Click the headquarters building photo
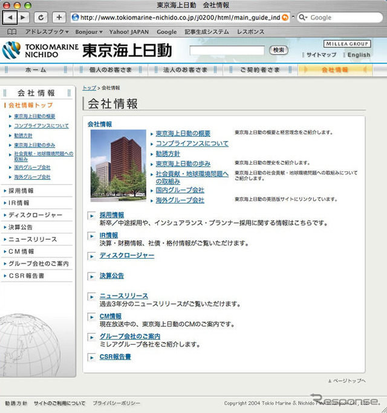387x413 pixels. pyautogui.click(x=118, y=166)
